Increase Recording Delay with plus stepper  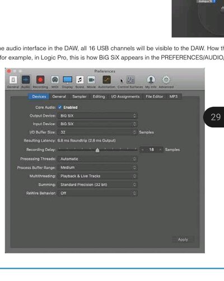coord(160,149)
